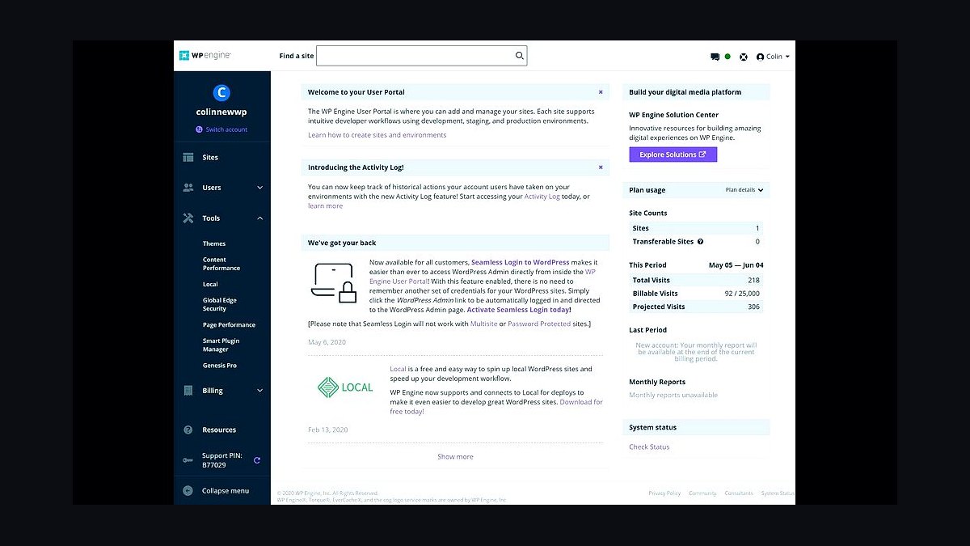Open Check Status link
970x546 pixels.
click(649, 447)
